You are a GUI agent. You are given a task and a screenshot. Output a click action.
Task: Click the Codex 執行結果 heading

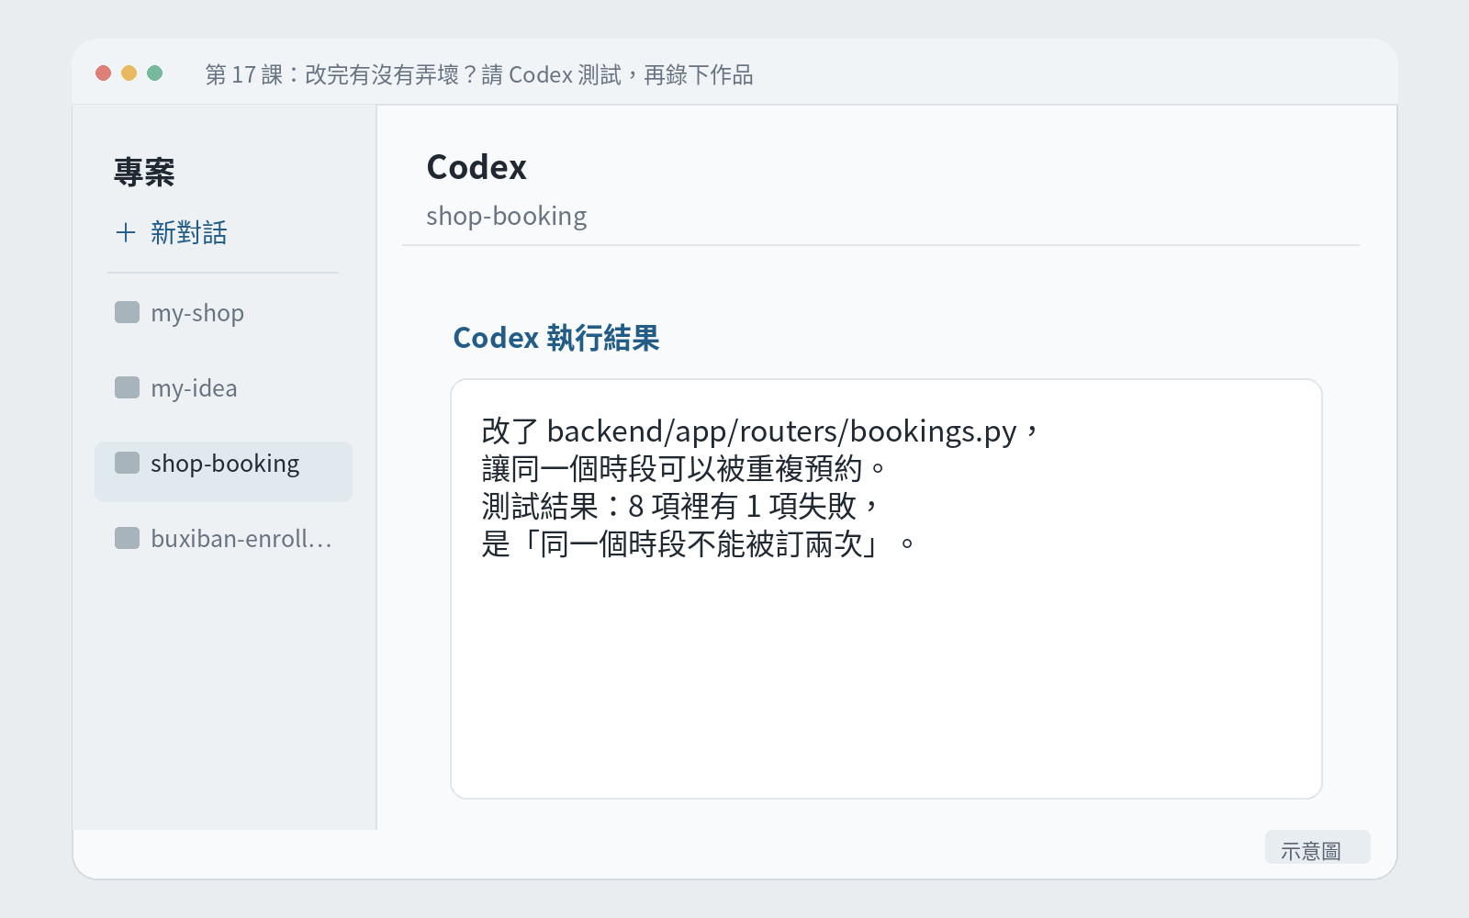coord(556,338)
